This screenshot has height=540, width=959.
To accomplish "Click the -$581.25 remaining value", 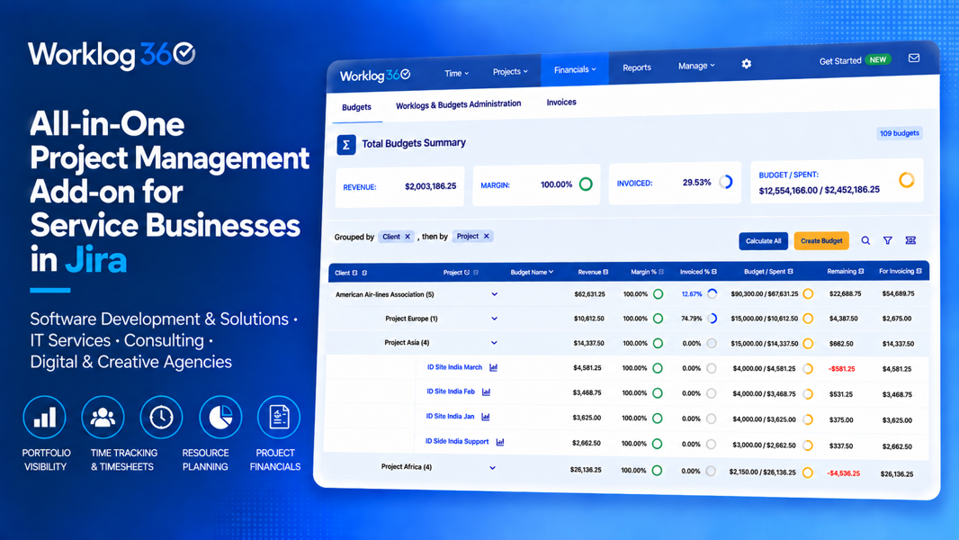I will [x=842, y=369].
